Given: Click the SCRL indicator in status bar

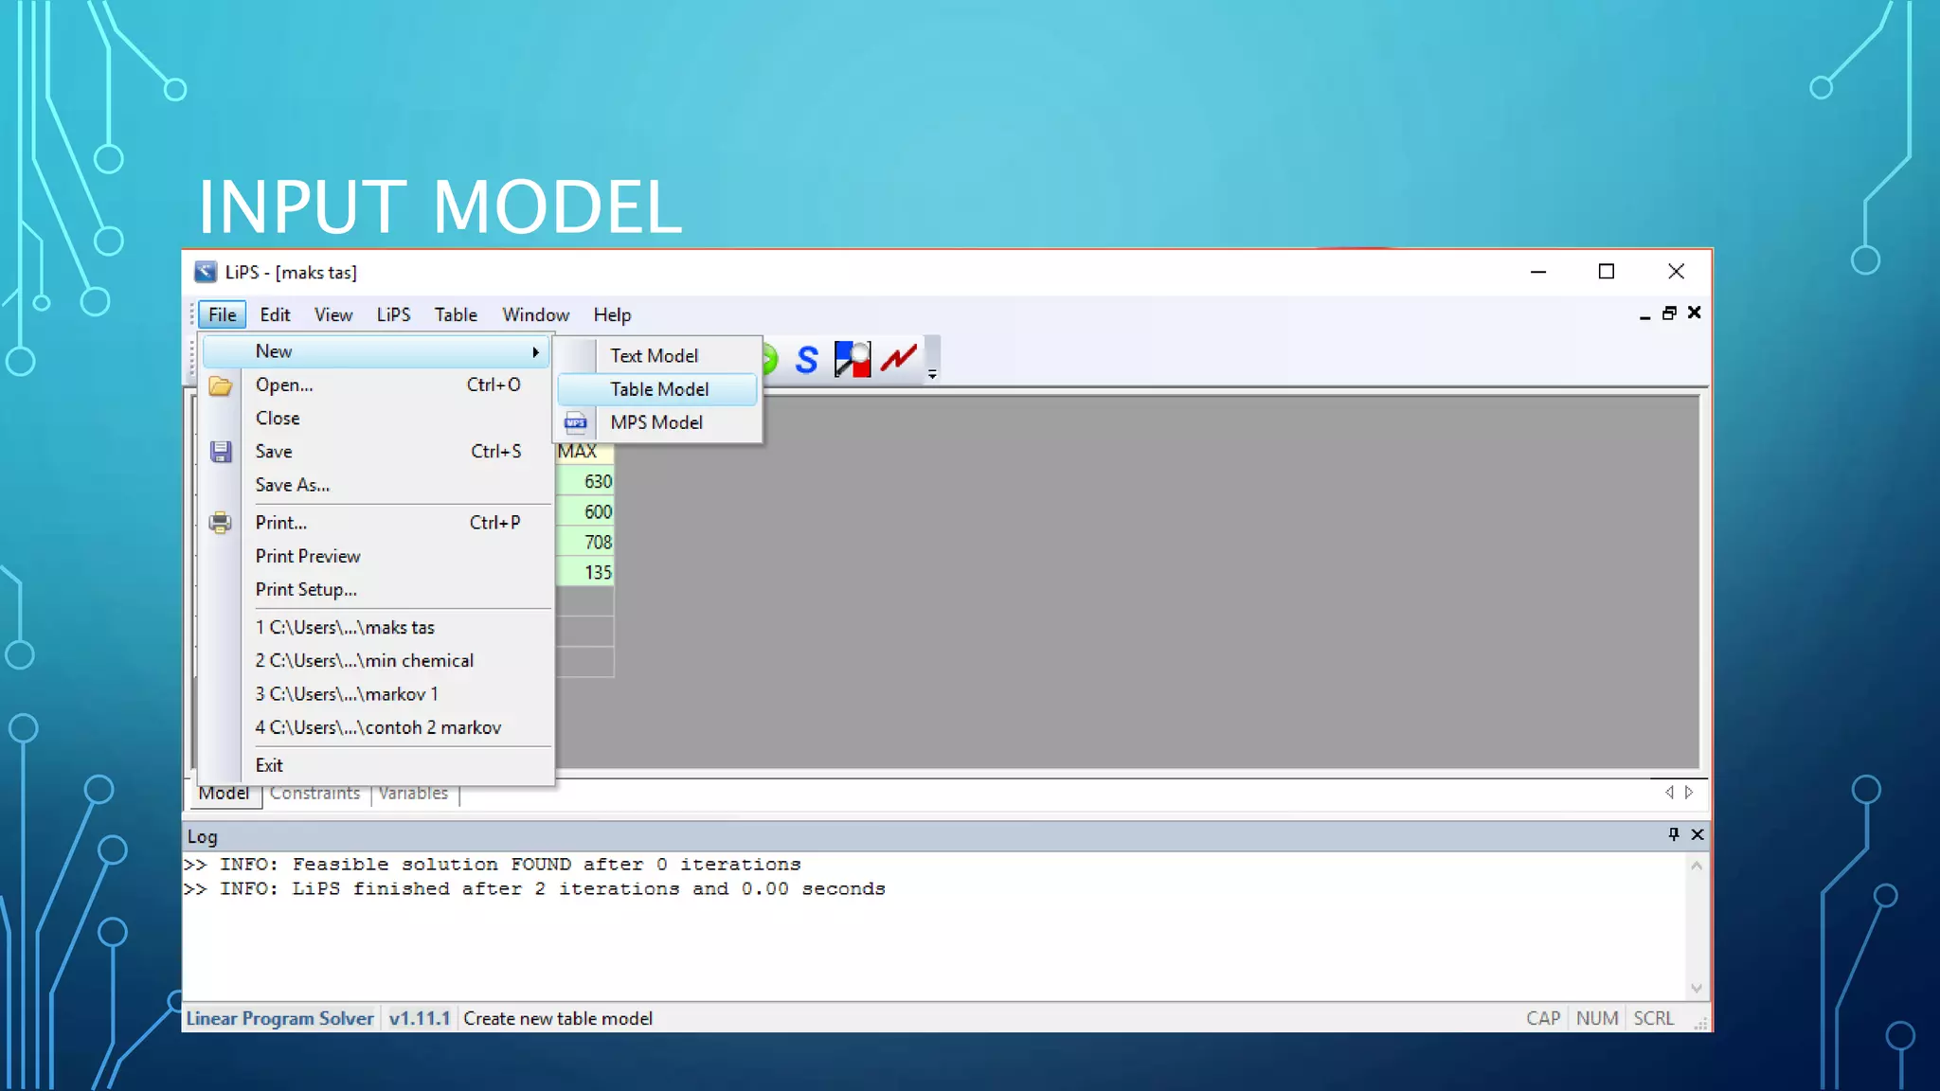Looking at the screenshot, I should point(1654,1018).
